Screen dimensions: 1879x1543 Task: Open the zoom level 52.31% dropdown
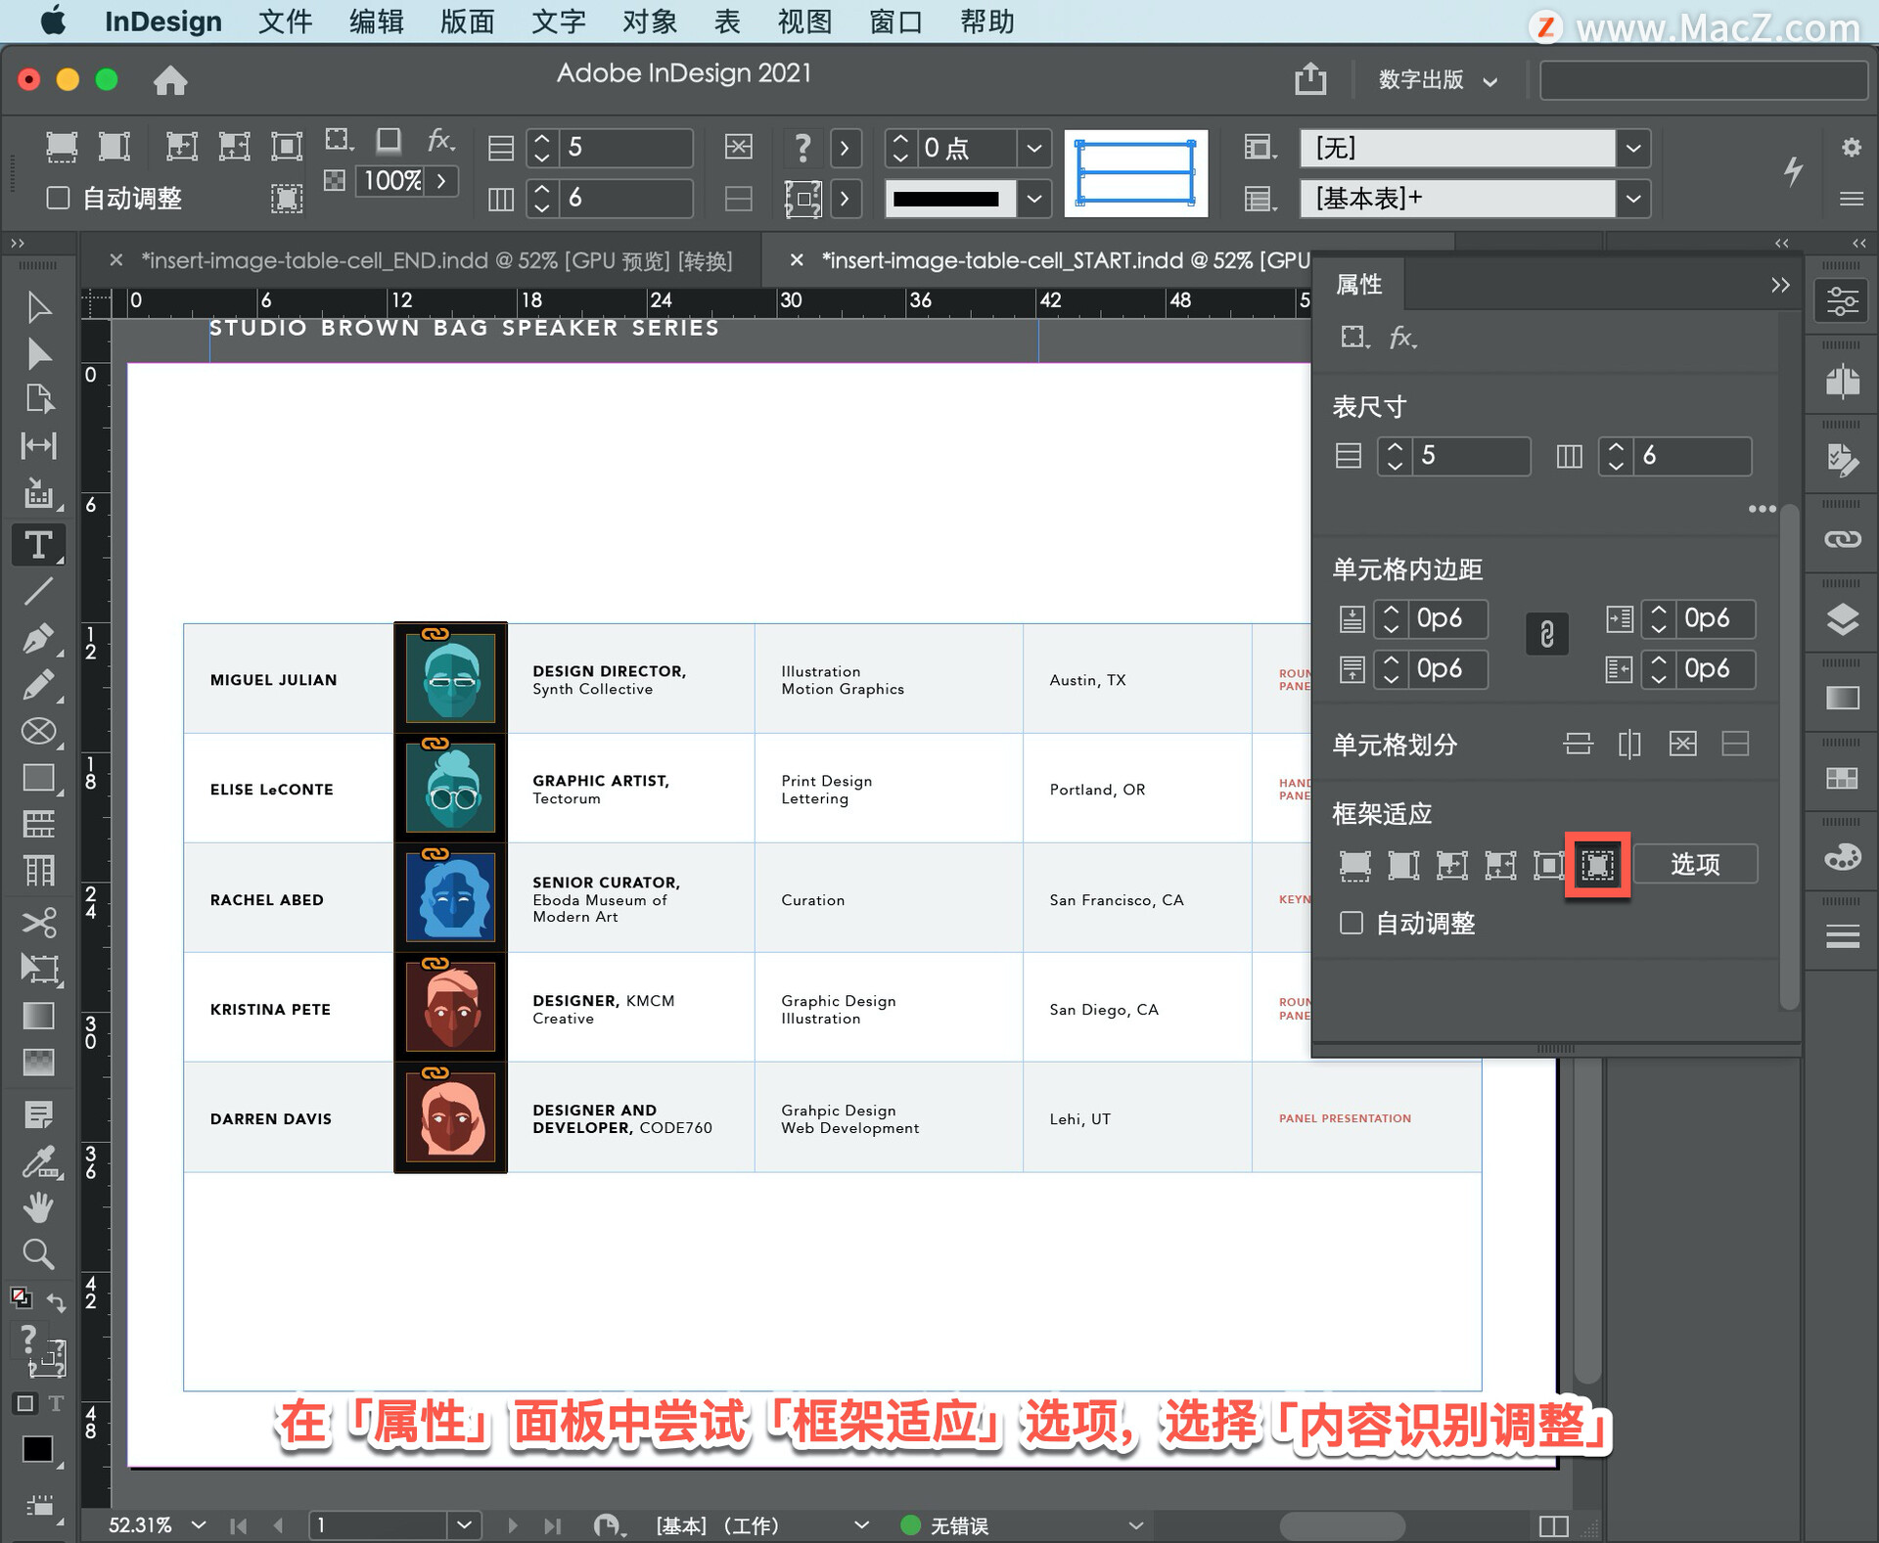199,1524
